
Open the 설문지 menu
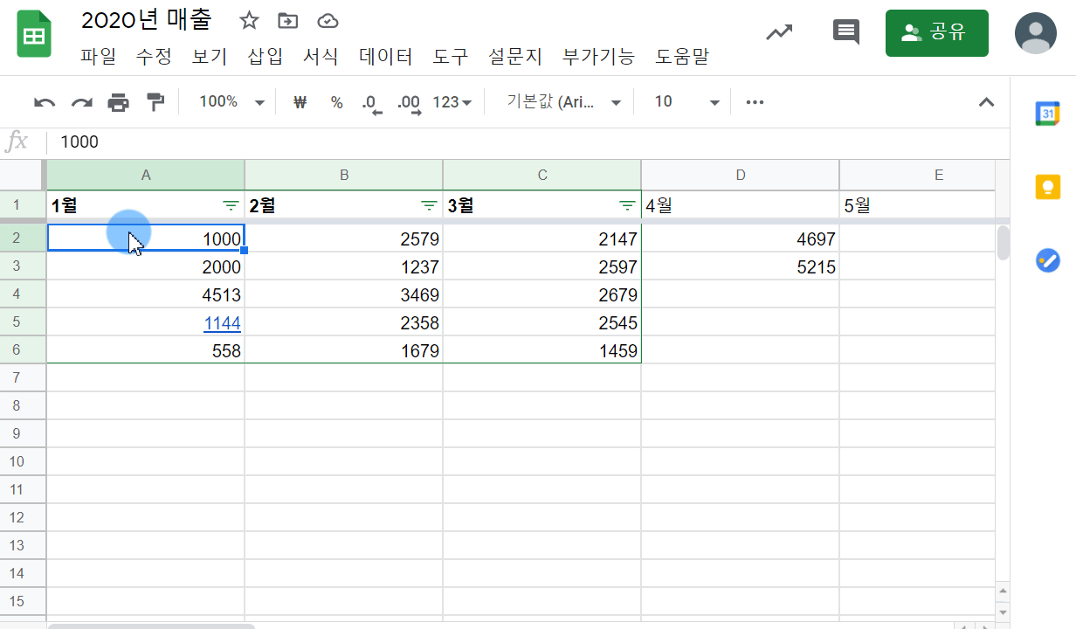click(x=515, y=57)
